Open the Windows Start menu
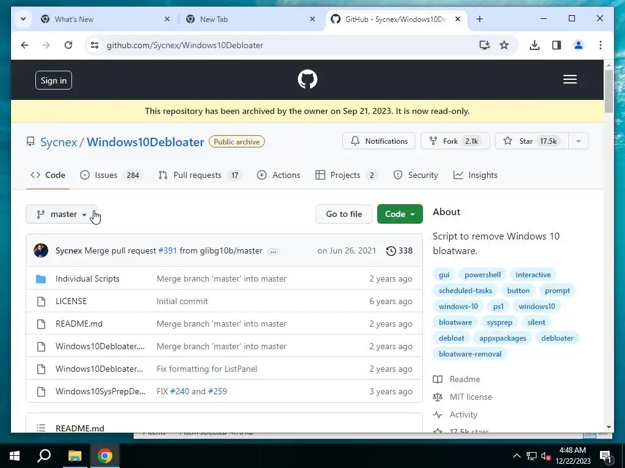 (15, 456)
